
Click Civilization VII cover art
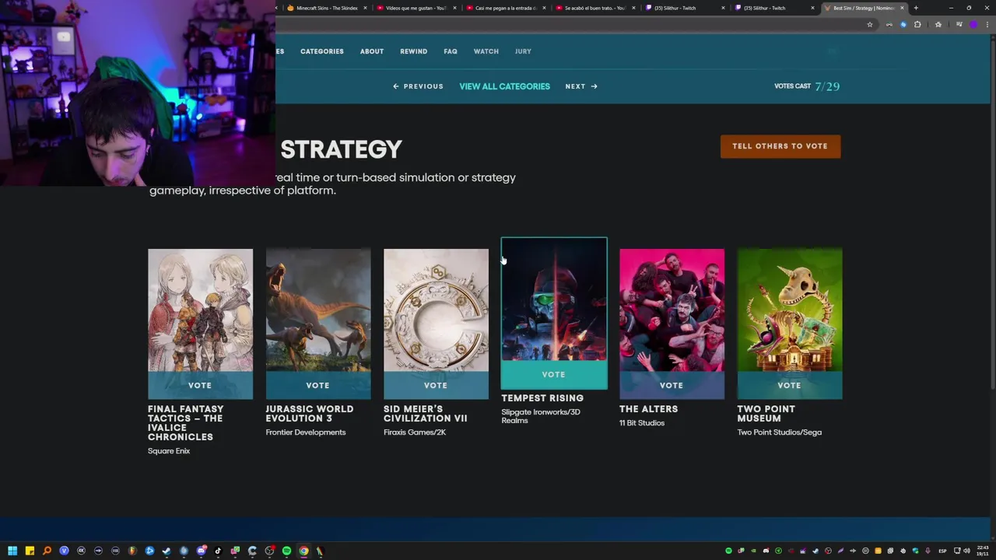[436, 310]
